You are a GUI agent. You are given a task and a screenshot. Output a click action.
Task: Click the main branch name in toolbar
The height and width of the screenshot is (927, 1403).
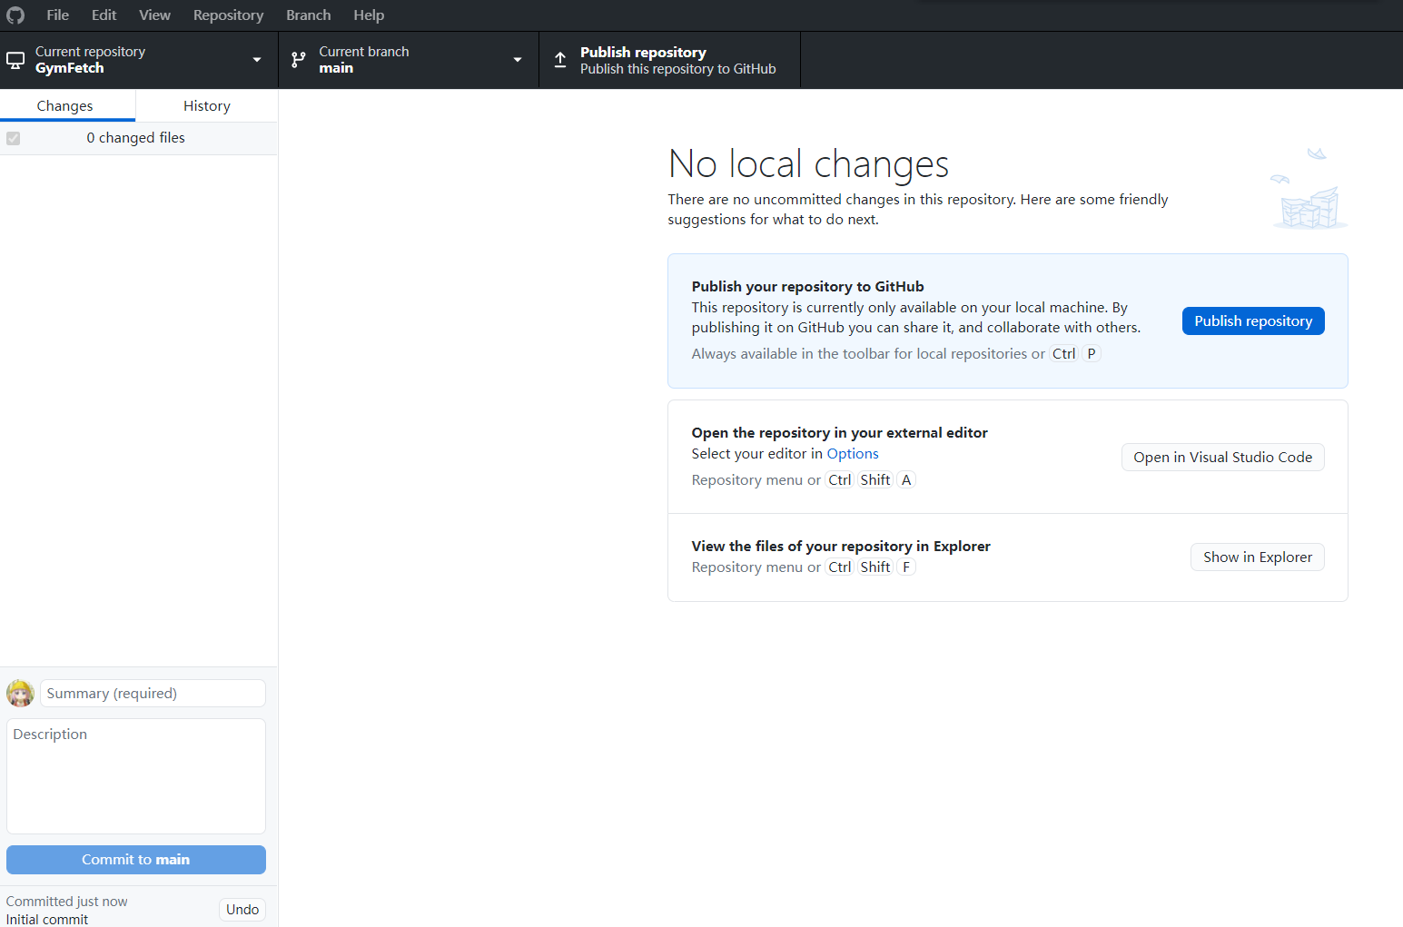(x=336, y=68)
